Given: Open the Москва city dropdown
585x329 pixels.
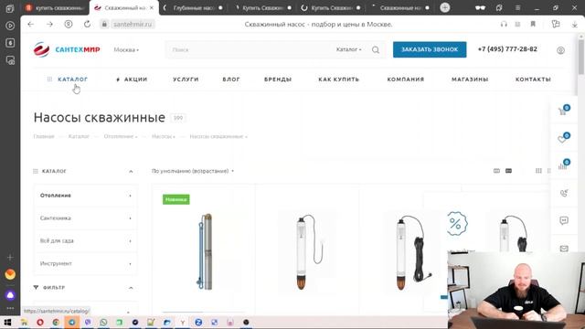Looking at the screenshot, I should [x=126, y=49].
